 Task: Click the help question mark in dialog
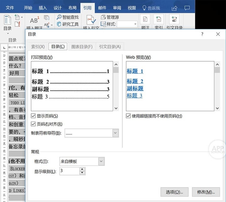tap(202, 34)
